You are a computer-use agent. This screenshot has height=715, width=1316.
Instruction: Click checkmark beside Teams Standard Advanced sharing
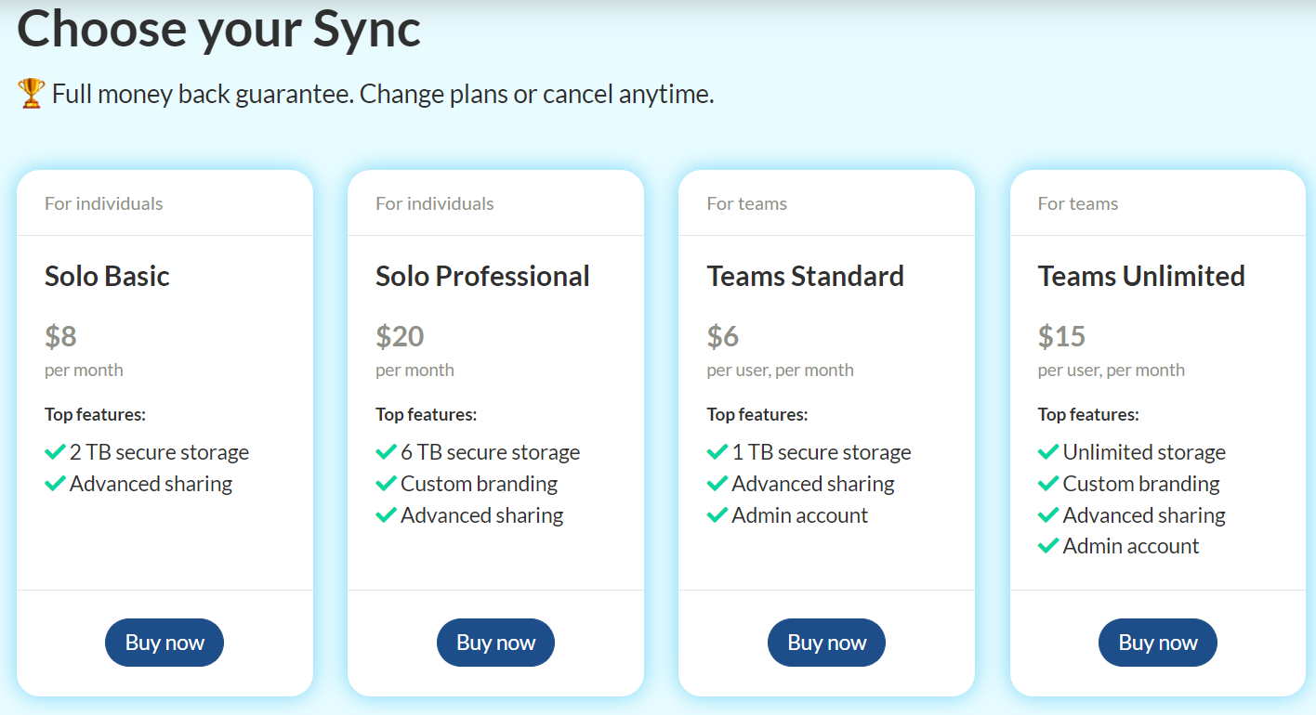[717, 484]
